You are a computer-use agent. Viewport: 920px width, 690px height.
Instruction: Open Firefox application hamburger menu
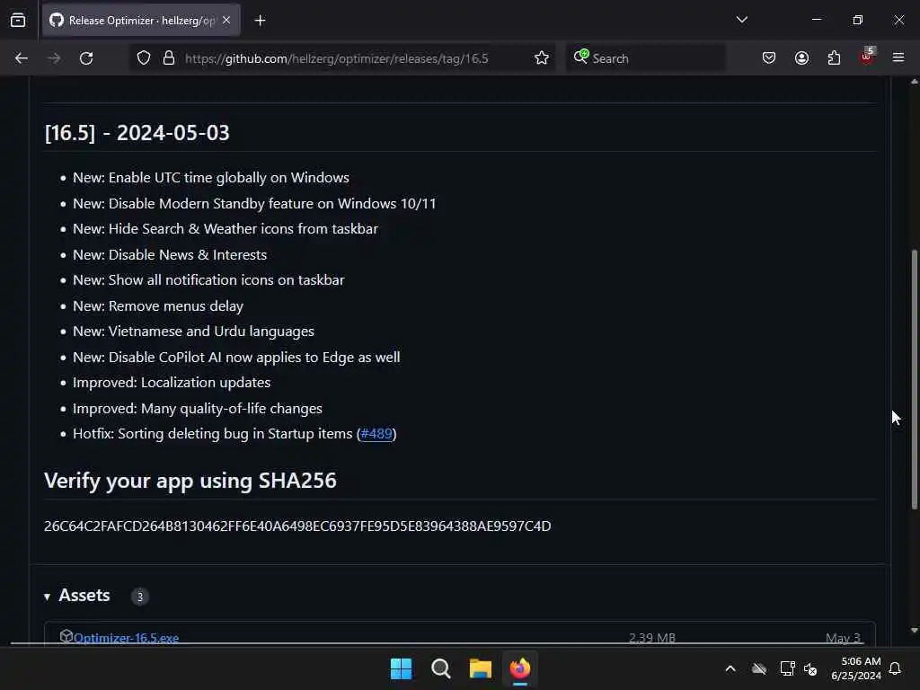point(898,58)
